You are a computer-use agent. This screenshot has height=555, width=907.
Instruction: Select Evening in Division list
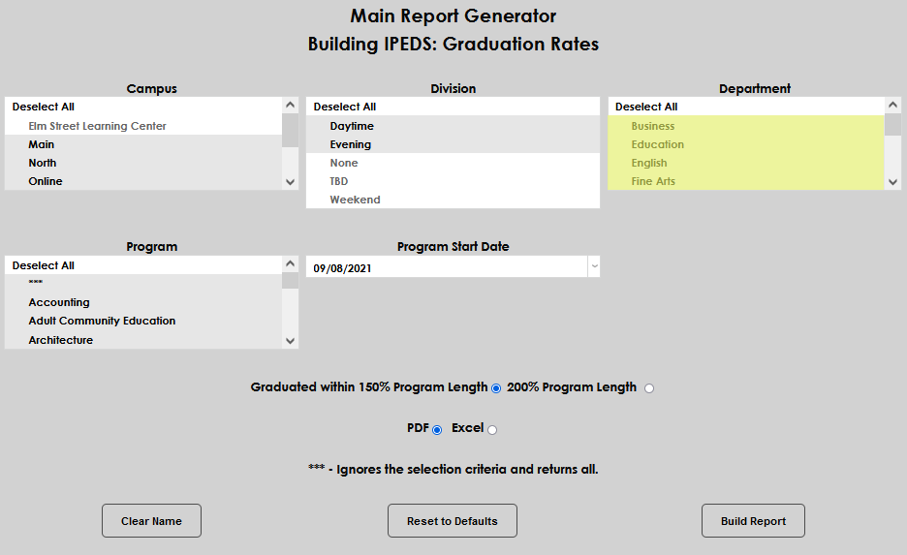(350, 144)
